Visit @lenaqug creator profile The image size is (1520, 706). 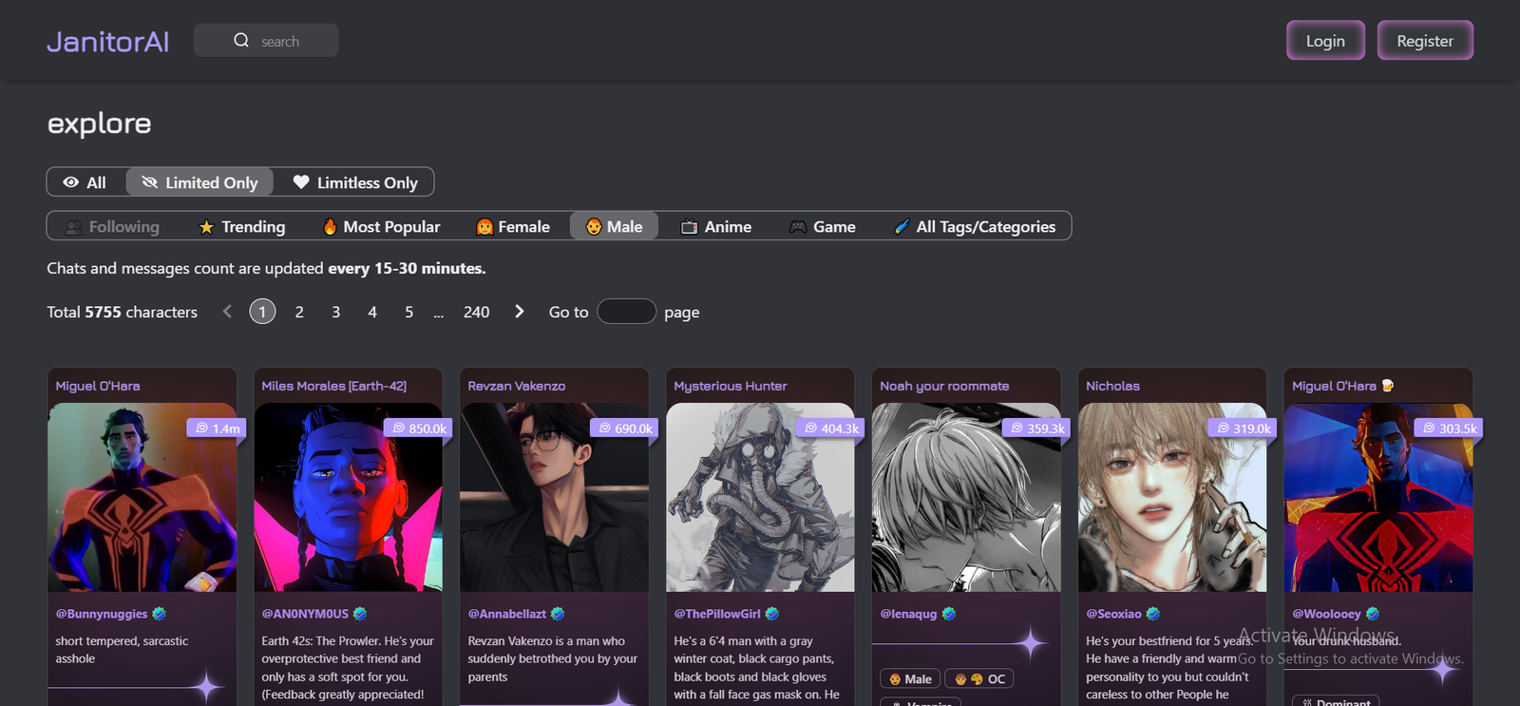click(x=908, y=614)
